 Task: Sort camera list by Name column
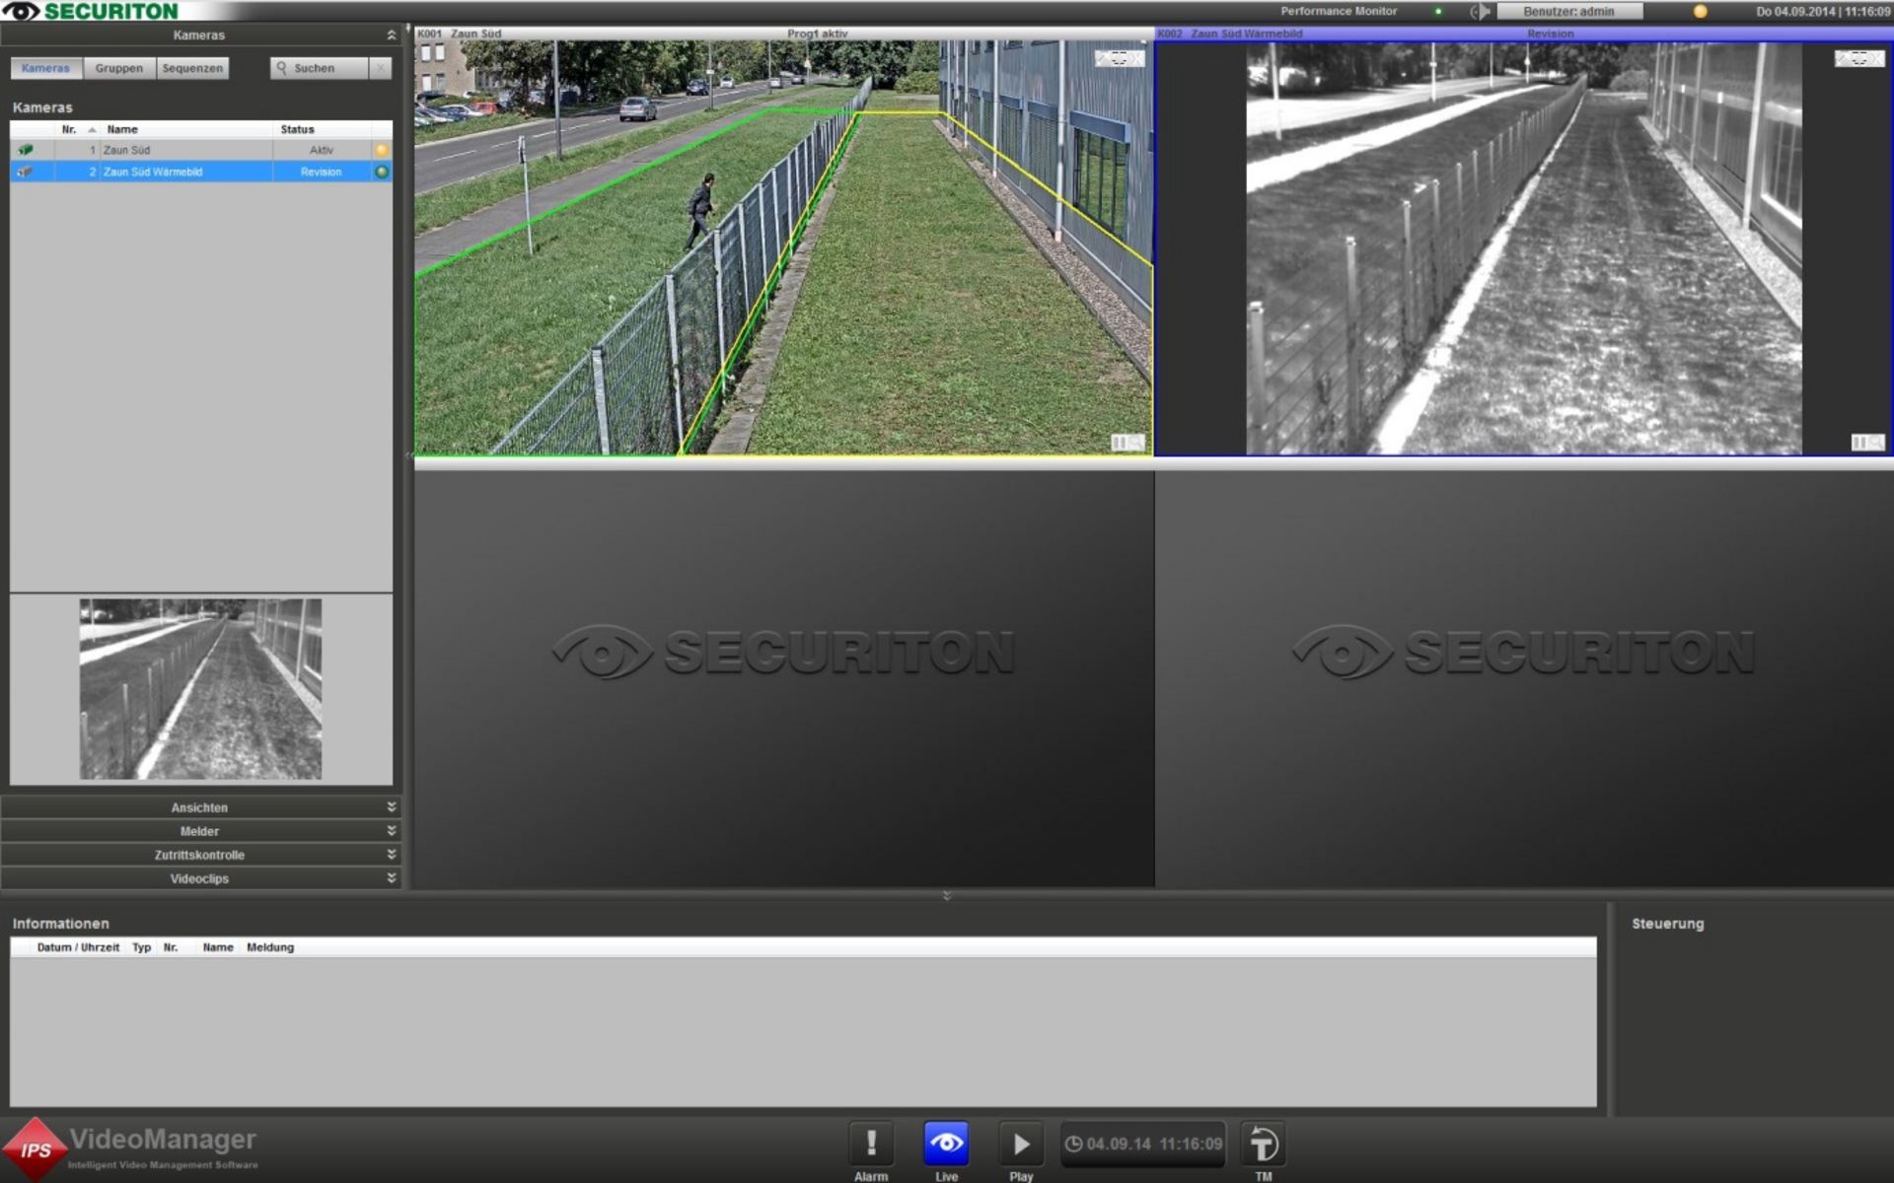pyautogui.click(x=186, y=129)
